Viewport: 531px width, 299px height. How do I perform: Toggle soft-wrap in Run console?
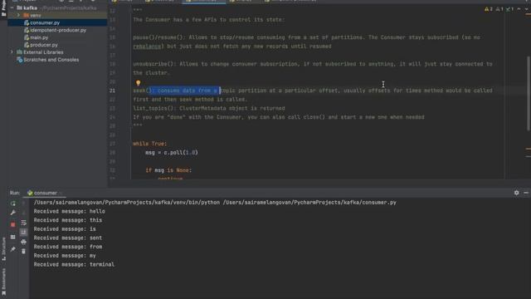point(23,223)
